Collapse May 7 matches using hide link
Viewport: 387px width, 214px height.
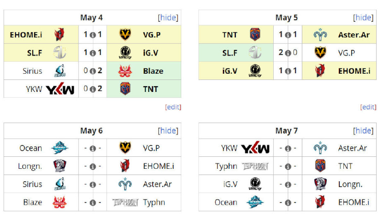click(363, 130)
